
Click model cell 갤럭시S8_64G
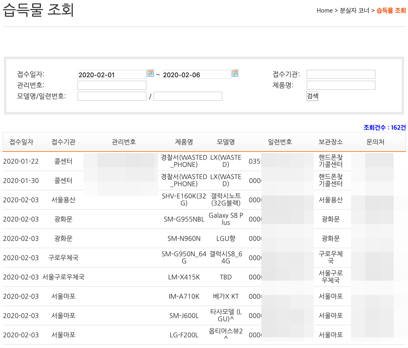pyautogui.click(x=226, y=258)
